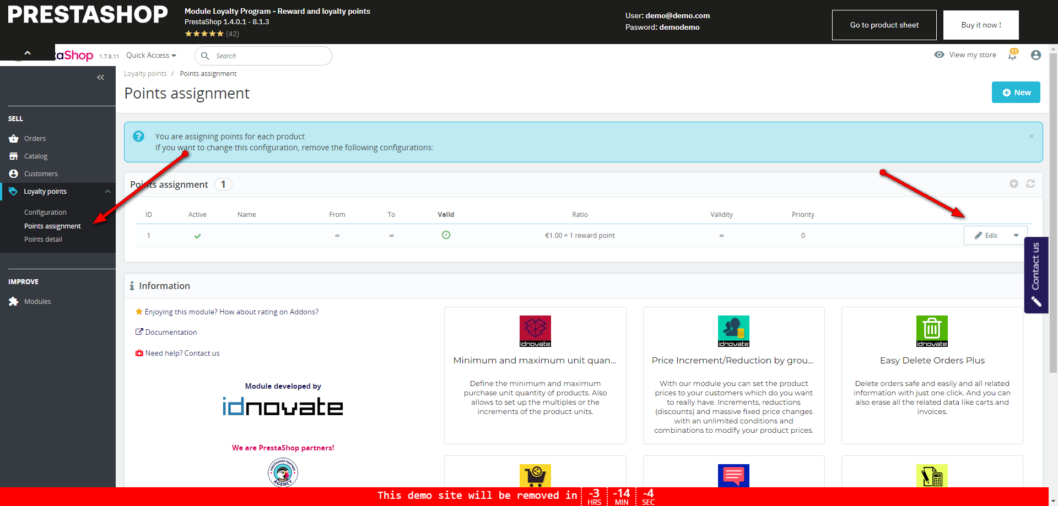Click the idnovate developer logo
Viewport: 1058px width, 506px height.
point(283,406)
